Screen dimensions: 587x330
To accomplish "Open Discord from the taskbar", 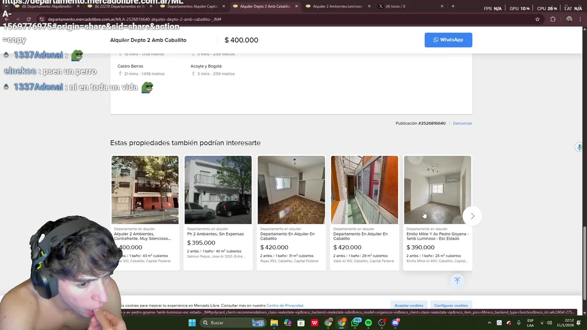I will coord(395,323).
